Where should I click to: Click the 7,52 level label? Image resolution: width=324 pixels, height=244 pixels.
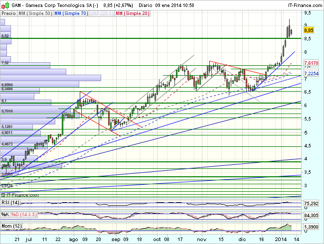click(5, 63)
